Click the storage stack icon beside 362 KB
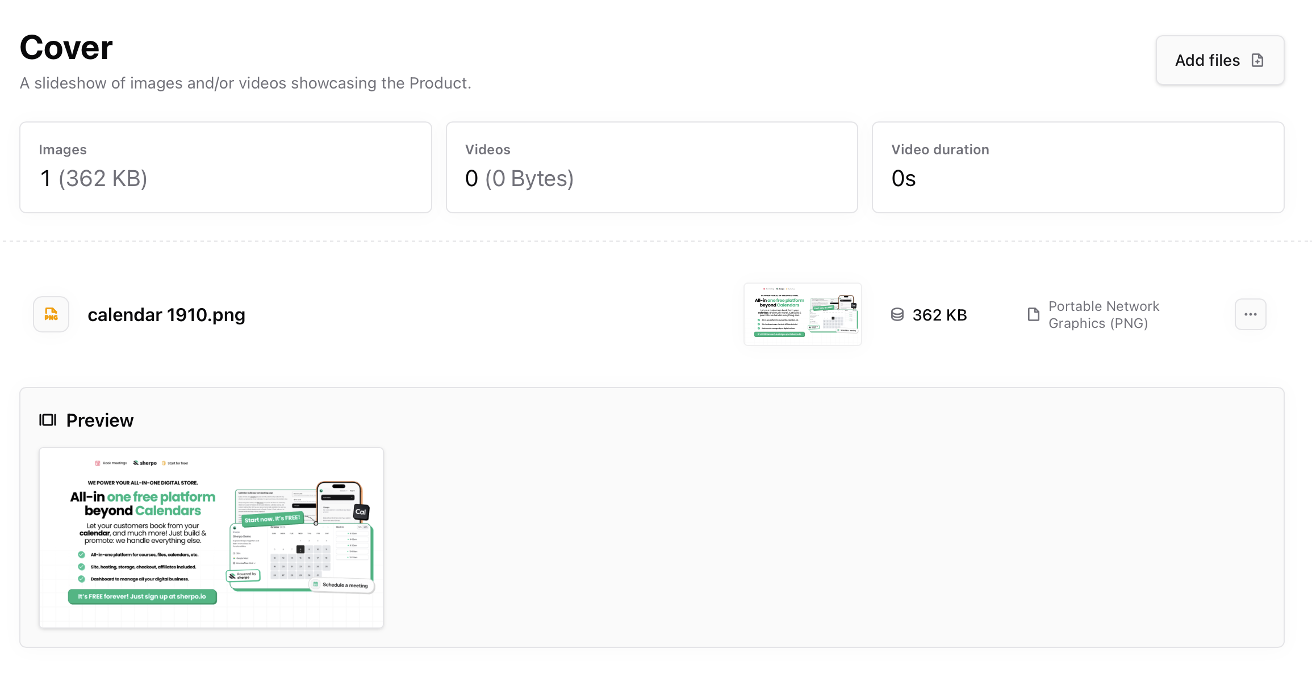 pyautogui.click(x=897, y=314)
